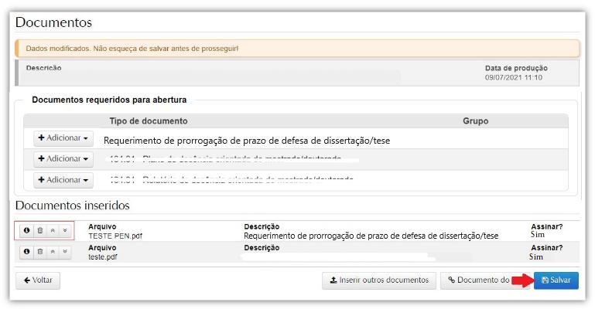Move teste.pdf down one position
The height and width of the screenshot is (309, 595).
(65, 252)
